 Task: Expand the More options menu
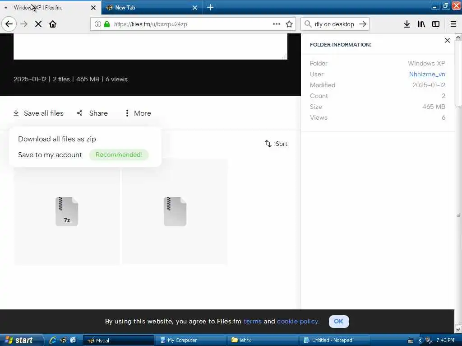click(x=138, y=113)
